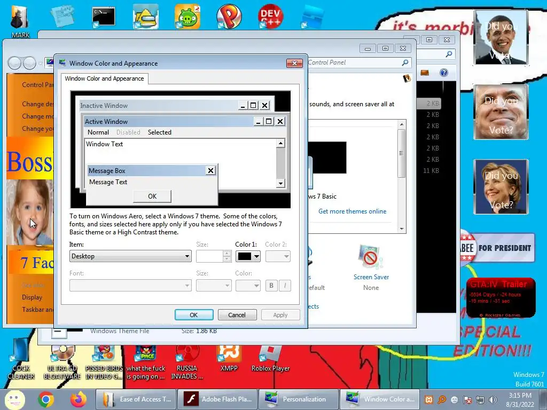Open RUSSIA INVADES desktop shortcut

tap(187, 361)
